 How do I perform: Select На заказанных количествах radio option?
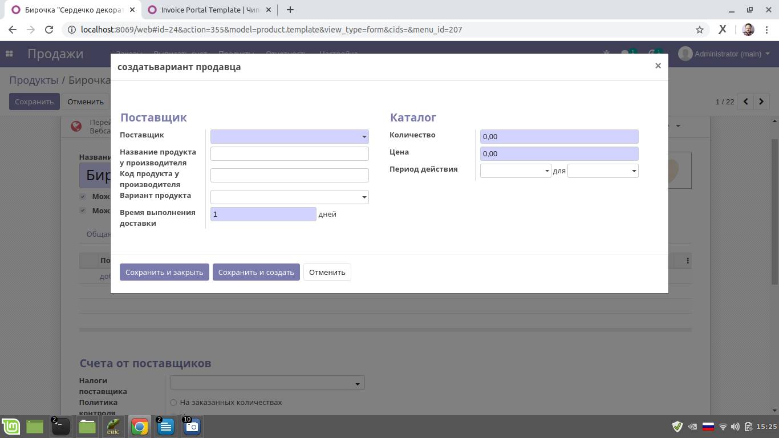coord(173,403)
